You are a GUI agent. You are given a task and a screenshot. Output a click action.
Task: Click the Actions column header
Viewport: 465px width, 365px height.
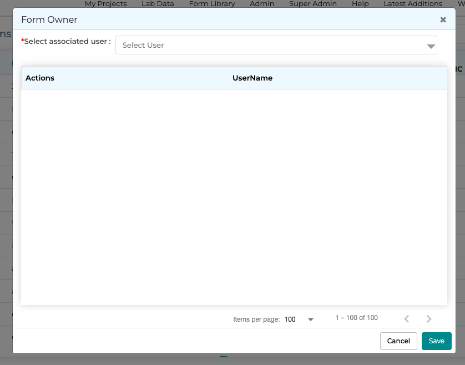pyautogui.click(x=40, y=78)
